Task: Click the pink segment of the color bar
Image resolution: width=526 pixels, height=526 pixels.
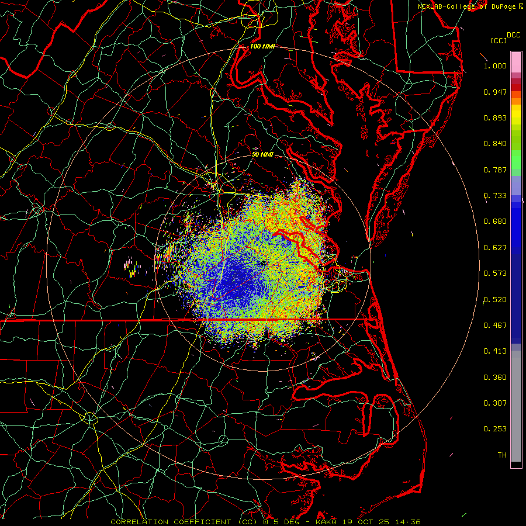Action: pos(516,62)
